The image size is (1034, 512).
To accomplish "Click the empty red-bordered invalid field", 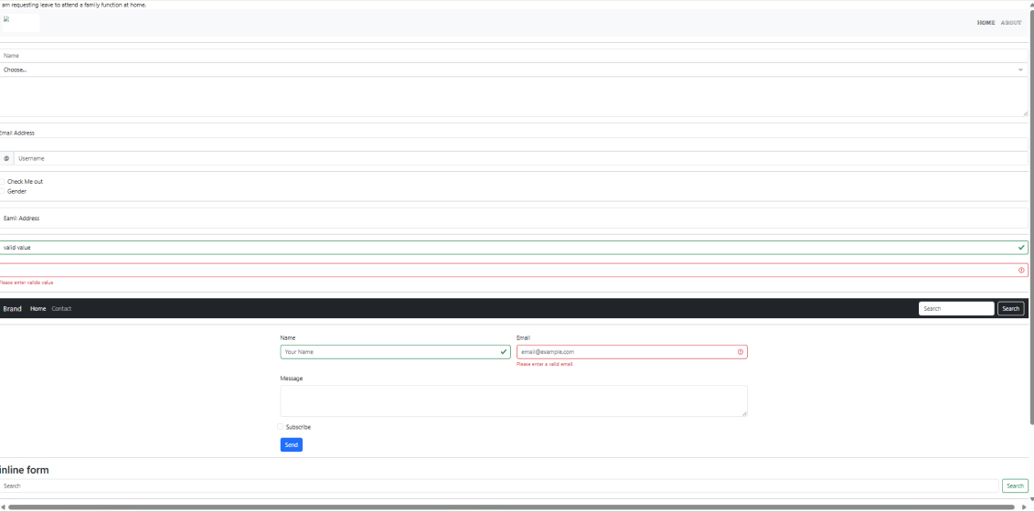I will pos(514,270).
